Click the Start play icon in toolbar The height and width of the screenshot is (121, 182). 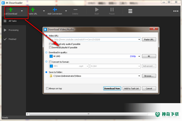pyautogui.click(x=97, y=10)
